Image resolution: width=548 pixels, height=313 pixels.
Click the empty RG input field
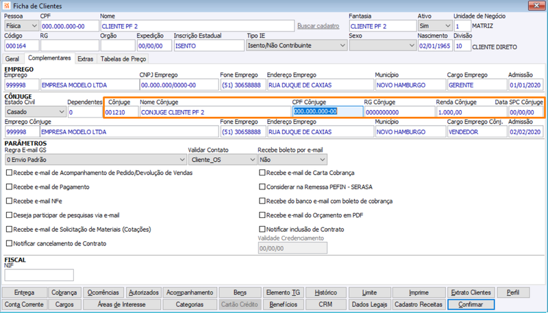coord(70,46)
